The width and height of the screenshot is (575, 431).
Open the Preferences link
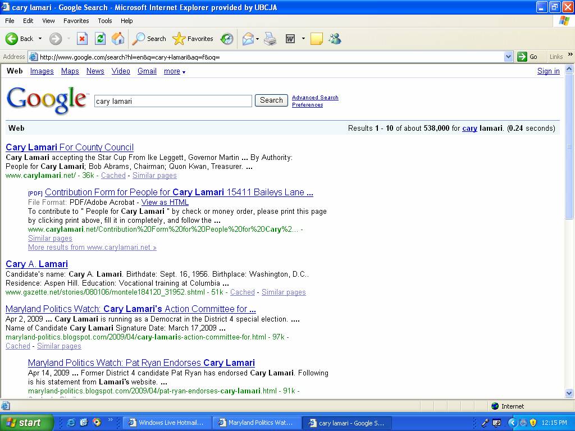pos(307,105)
